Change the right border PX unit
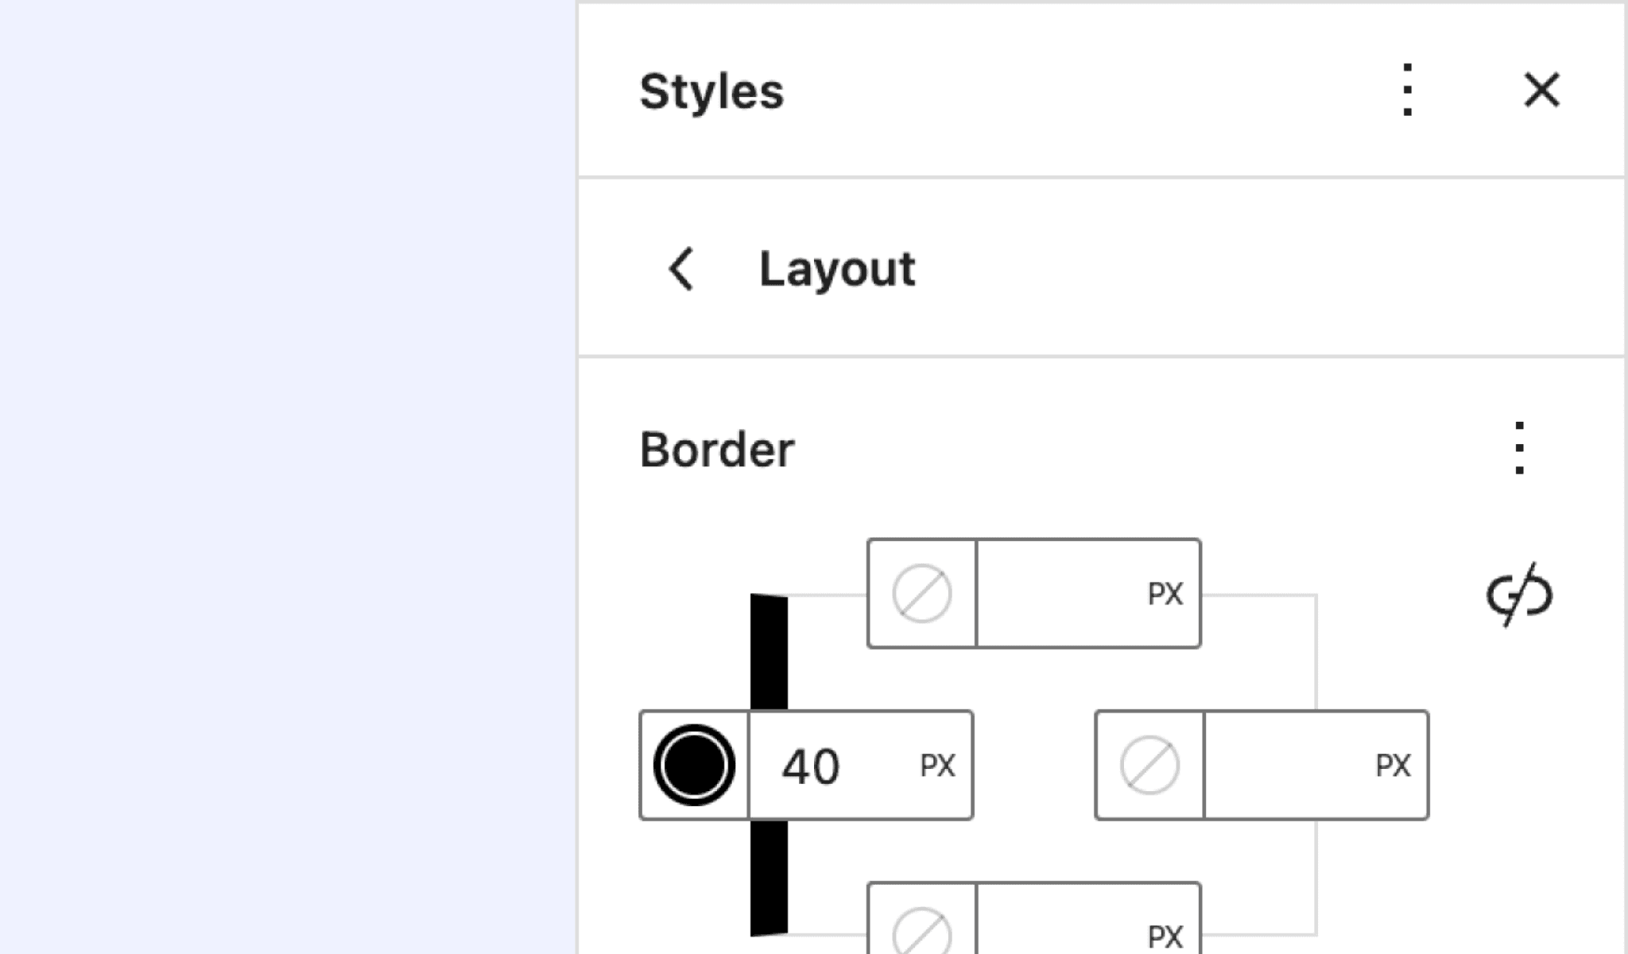This screenshot has width=1628, height=954. pyautogui.click(x=1393, y=766)
